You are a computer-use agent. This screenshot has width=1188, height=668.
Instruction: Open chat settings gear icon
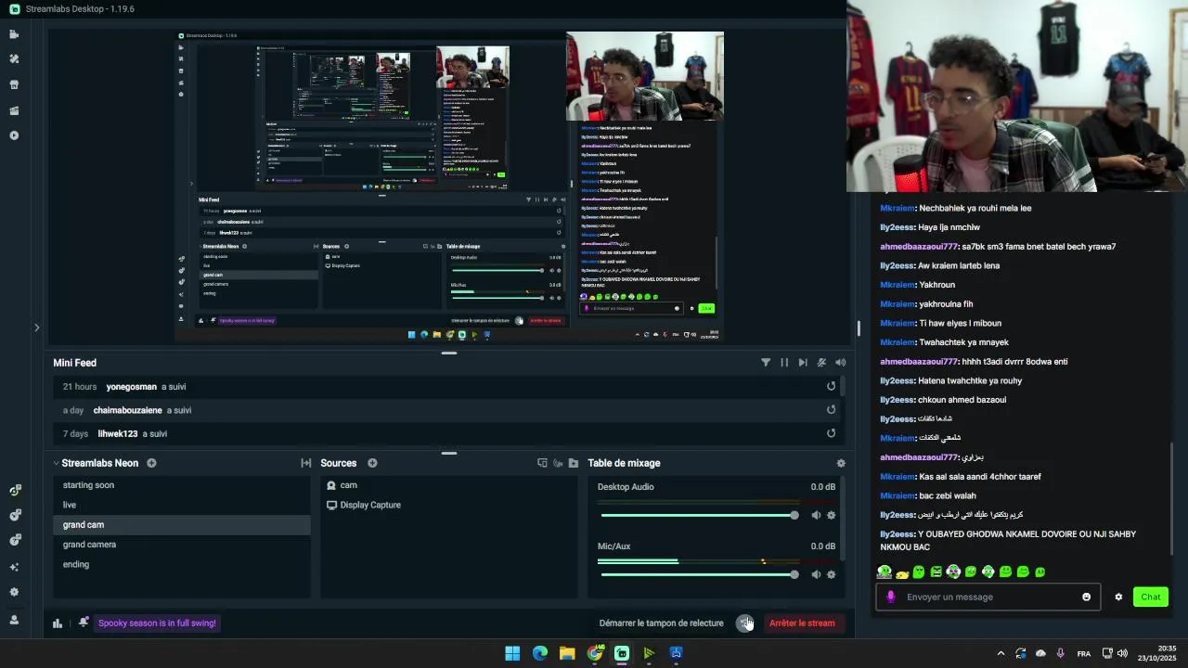[x=1118, y=597]
